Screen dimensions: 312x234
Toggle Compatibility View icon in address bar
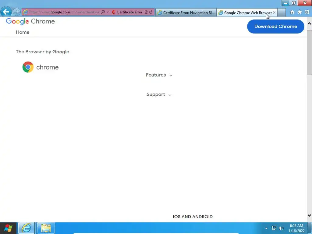tap(146, 12)
